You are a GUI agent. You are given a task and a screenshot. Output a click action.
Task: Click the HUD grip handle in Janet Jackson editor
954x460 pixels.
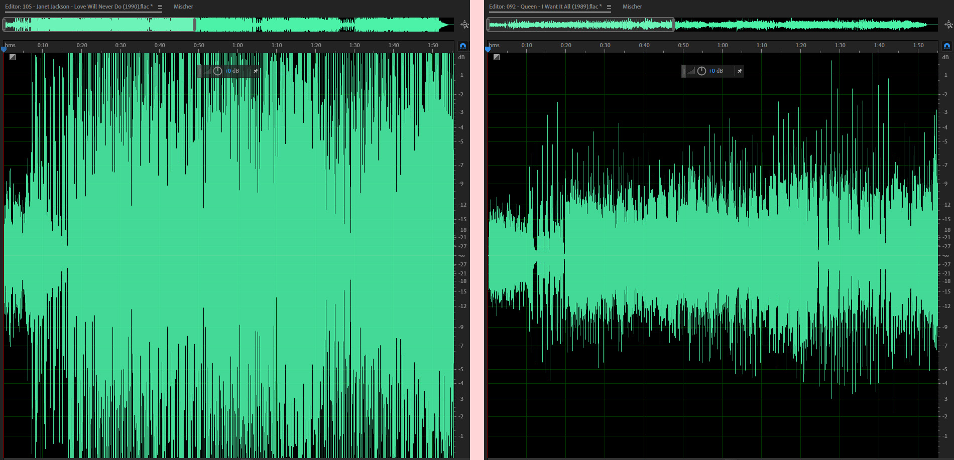click(199, 71)
